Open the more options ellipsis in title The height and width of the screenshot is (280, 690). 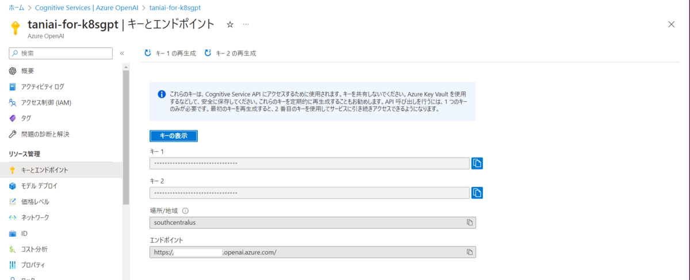[x=246, y=25]
